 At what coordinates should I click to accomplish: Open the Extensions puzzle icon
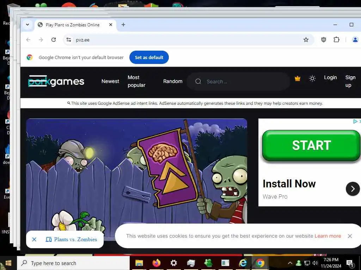tap(336, 40)
